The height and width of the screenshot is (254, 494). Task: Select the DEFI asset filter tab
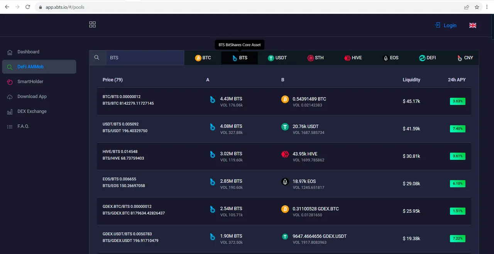pos(427,58)
